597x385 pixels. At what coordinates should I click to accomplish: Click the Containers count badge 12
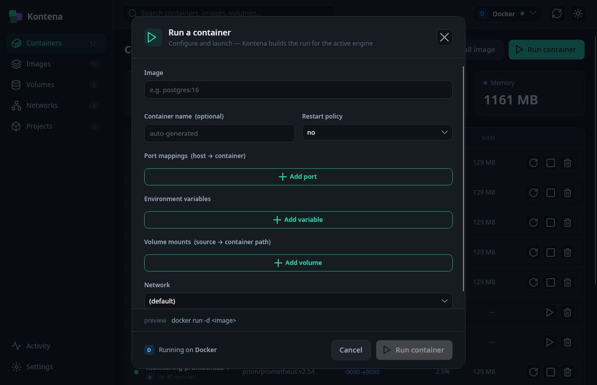pos(93,44)
